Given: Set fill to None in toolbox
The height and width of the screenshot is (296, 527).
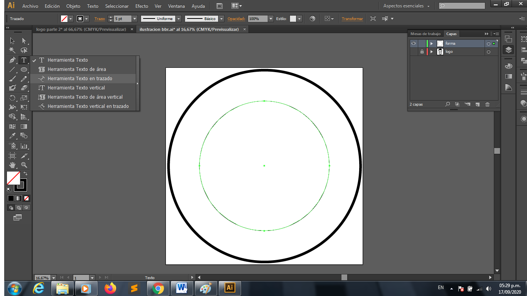Looking at the screenshot, I should 27,198.
